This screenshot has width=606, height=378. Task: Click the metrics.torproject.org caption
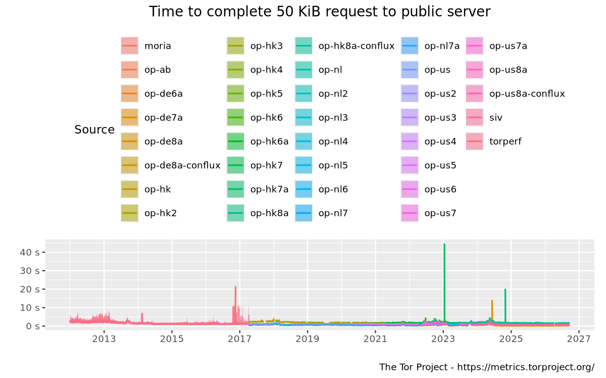coord(486,367)
